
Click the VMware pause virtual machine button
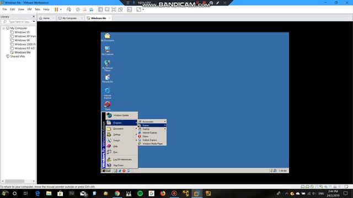click(x=56, y=9)
